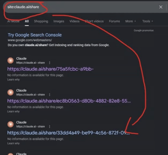Click Learn why under the 75a5fcbc result
The height and width of the screenshot is (155, 168).
pos(13,80)
